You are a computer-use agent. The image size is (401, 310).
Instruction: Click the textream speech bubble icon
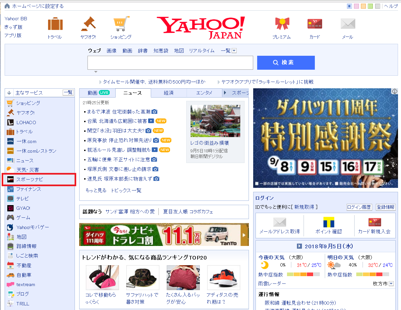tap(10, 284)
